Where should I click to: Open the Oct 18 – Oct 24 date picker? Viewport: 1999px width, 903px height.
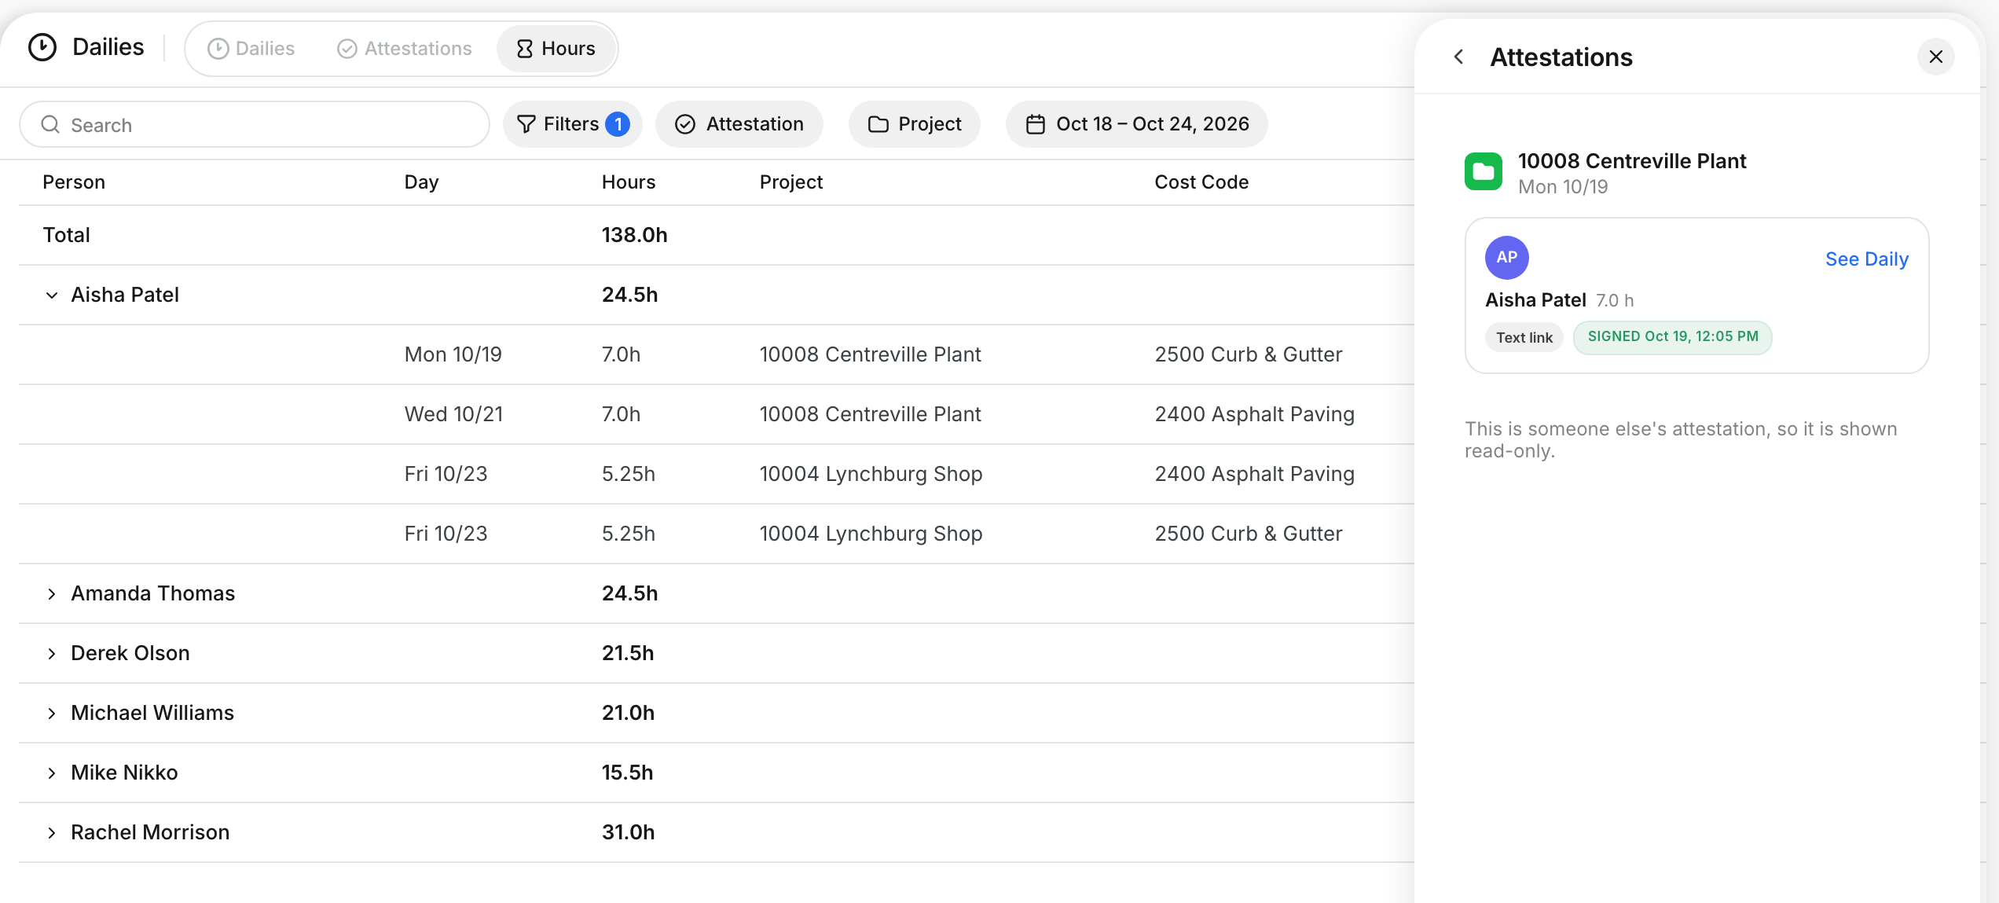[x=1137, y=124]
